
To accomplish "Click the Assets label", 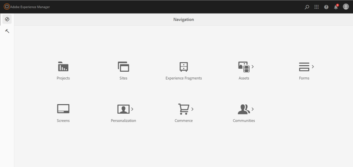I will click(x=244, y=78).
